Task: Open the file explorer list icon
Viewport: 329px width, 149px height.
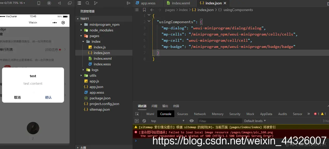Action: pos(79,3)
